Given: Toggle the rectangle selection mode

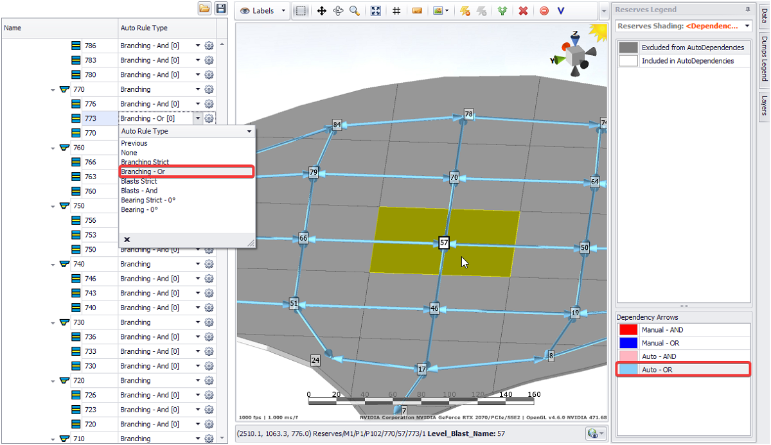Looking at the screenshot, I should [x=301, y=11].
